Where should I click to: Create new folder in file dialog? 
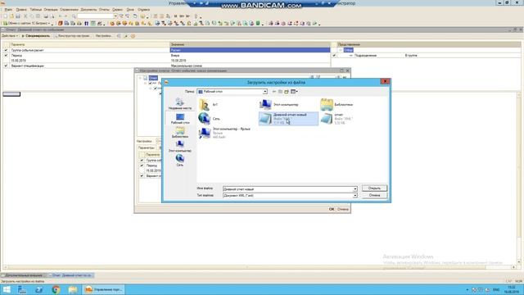287,91
